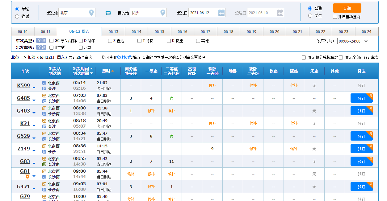387x201 pixels.
Task: Click the 复 icon under train G81
Action: coord(27,177)
